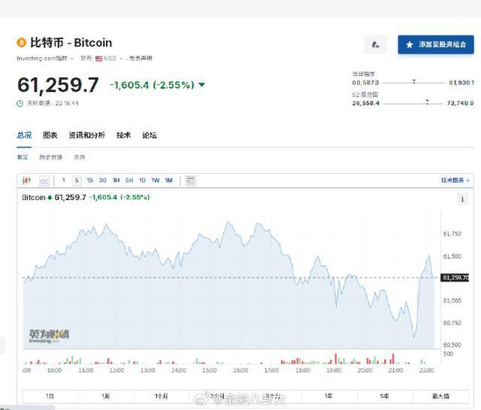Viewport: 481px width, 410px height.
Task: Add Bitcoin to portfolio with star button
Action: pyautogui.click(x=436, y=44)
